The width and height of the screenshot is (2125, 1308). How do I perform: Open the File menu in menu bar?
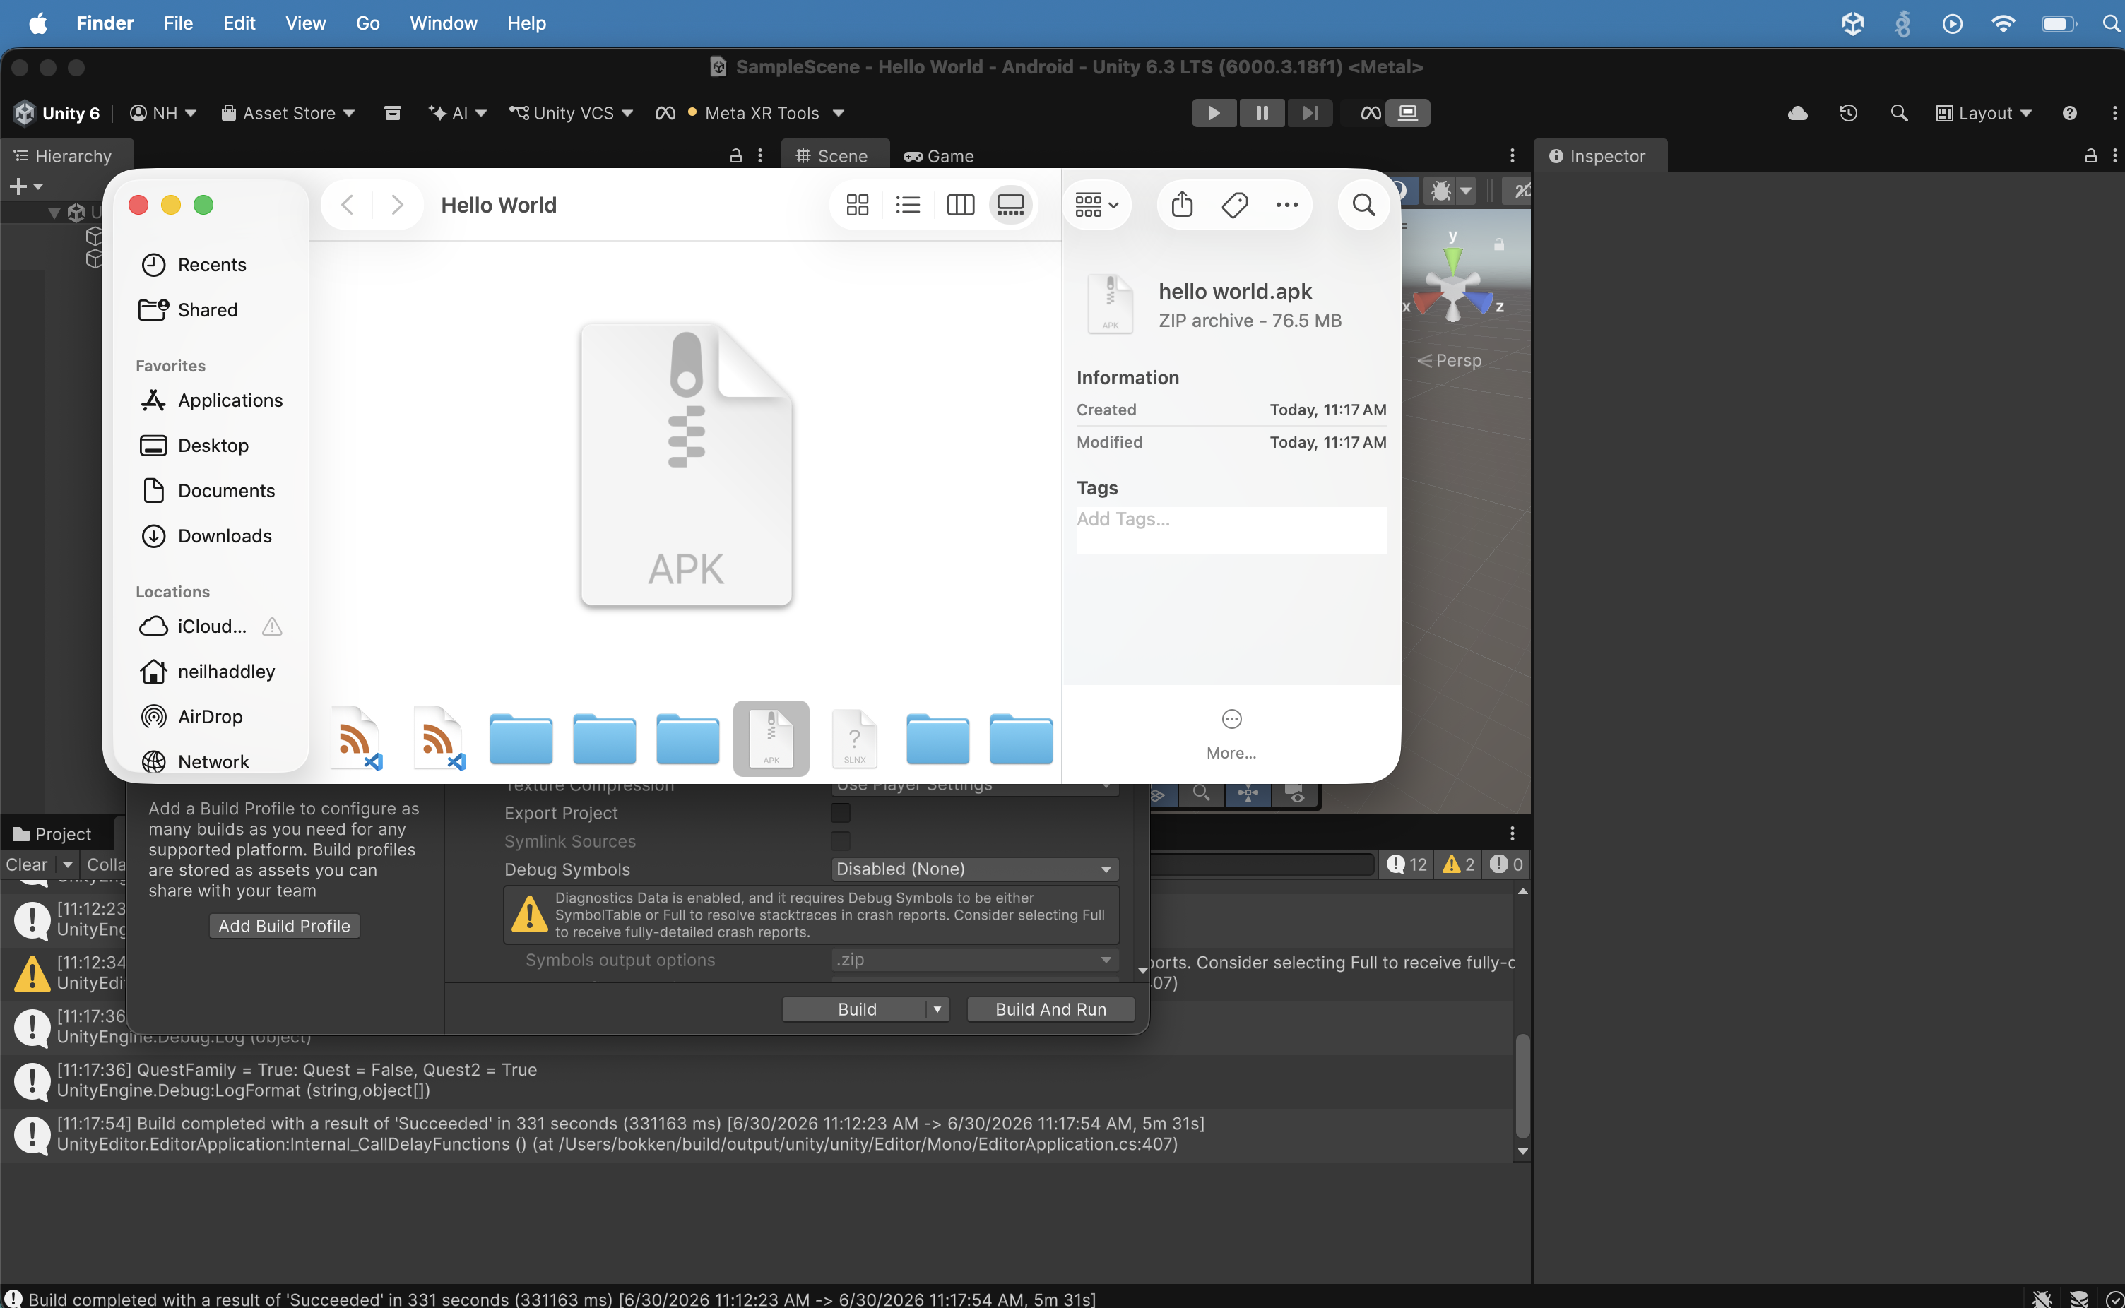pyautogui.click(x=177, y=23)
